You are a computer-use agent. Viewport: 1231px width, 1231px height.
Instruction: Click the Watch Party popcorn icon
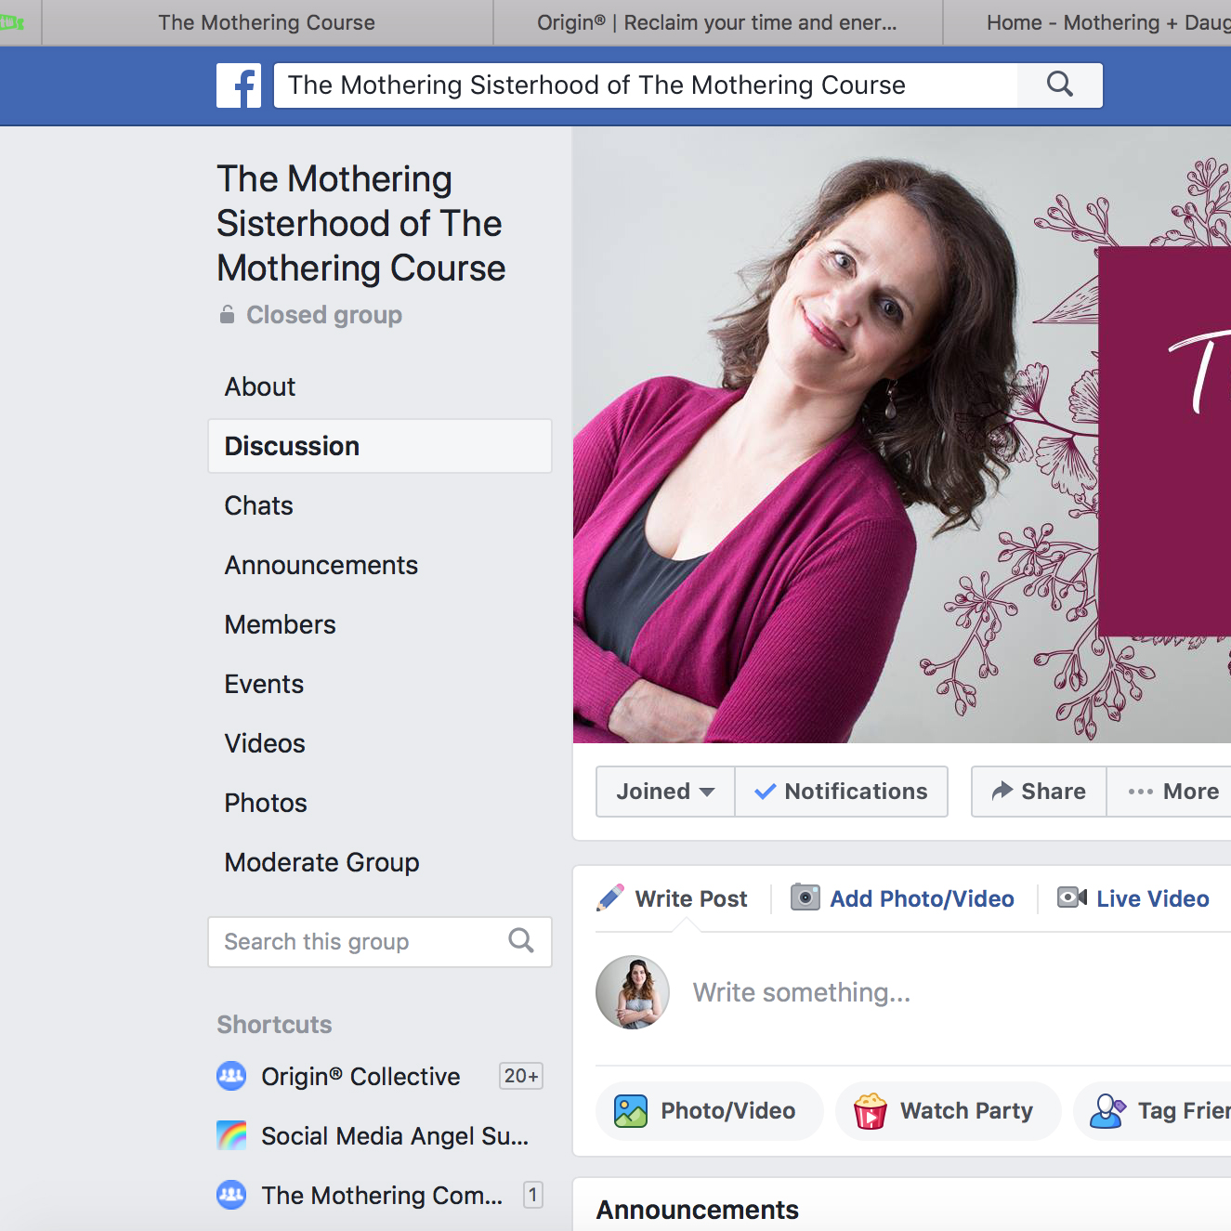(871, 1110)
